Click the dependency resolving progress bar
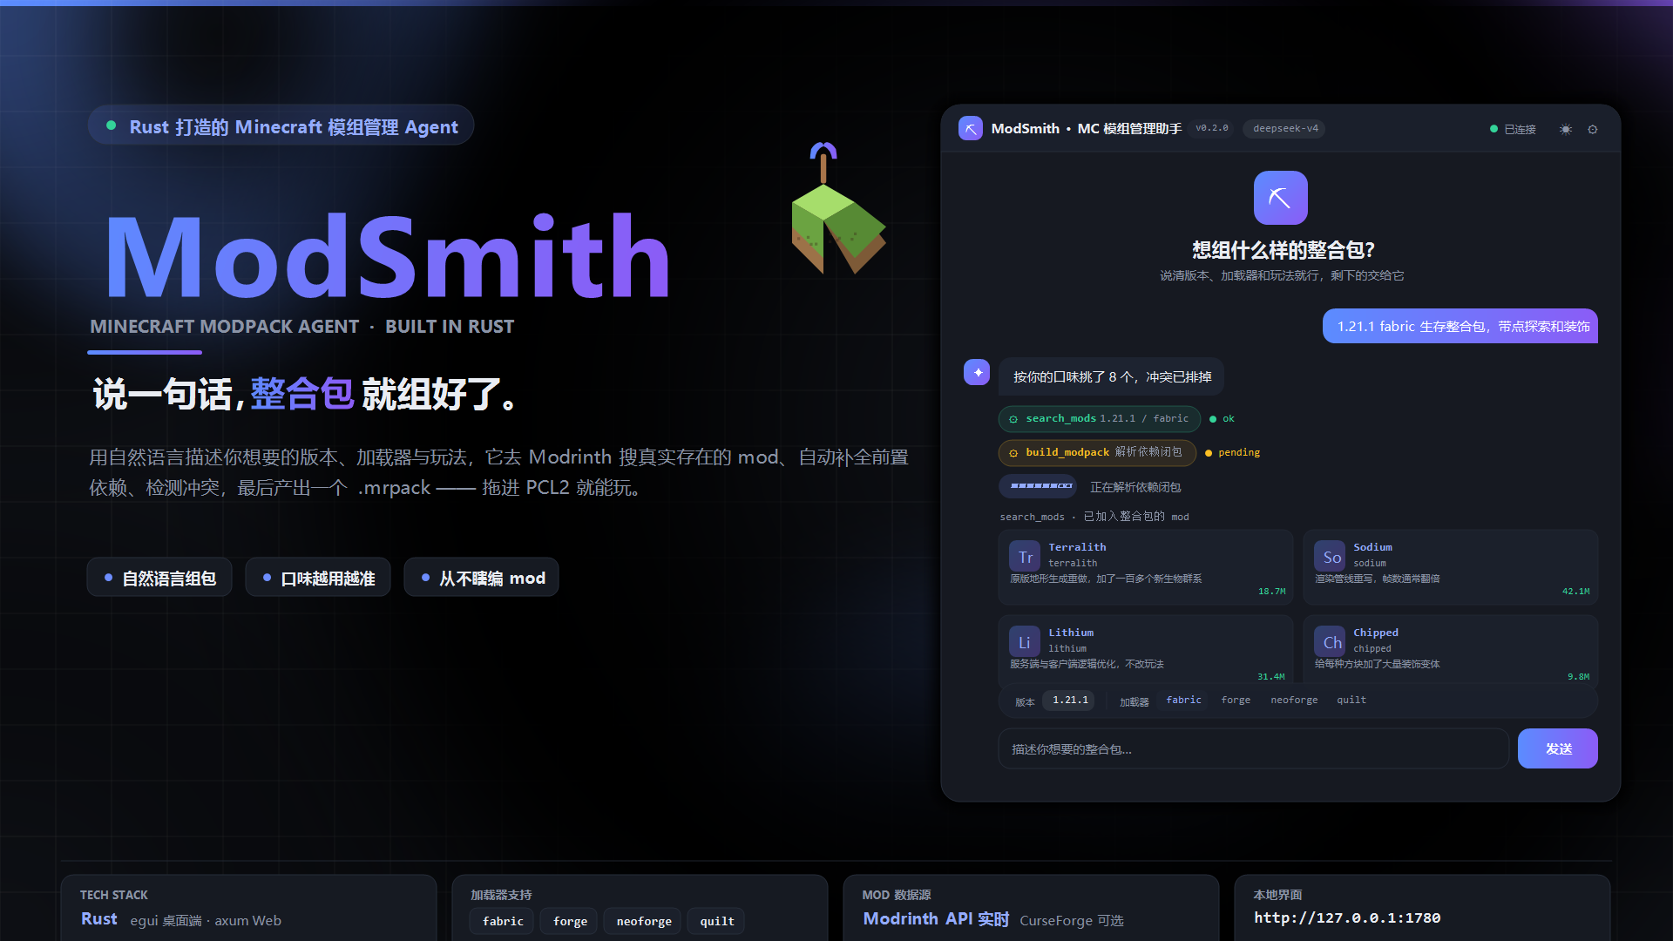 coord(1038,486)
